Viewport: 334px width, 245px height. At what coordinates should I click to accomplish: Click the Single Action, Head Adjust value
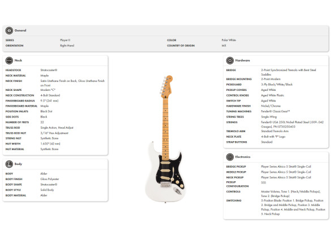pos(57,128)
